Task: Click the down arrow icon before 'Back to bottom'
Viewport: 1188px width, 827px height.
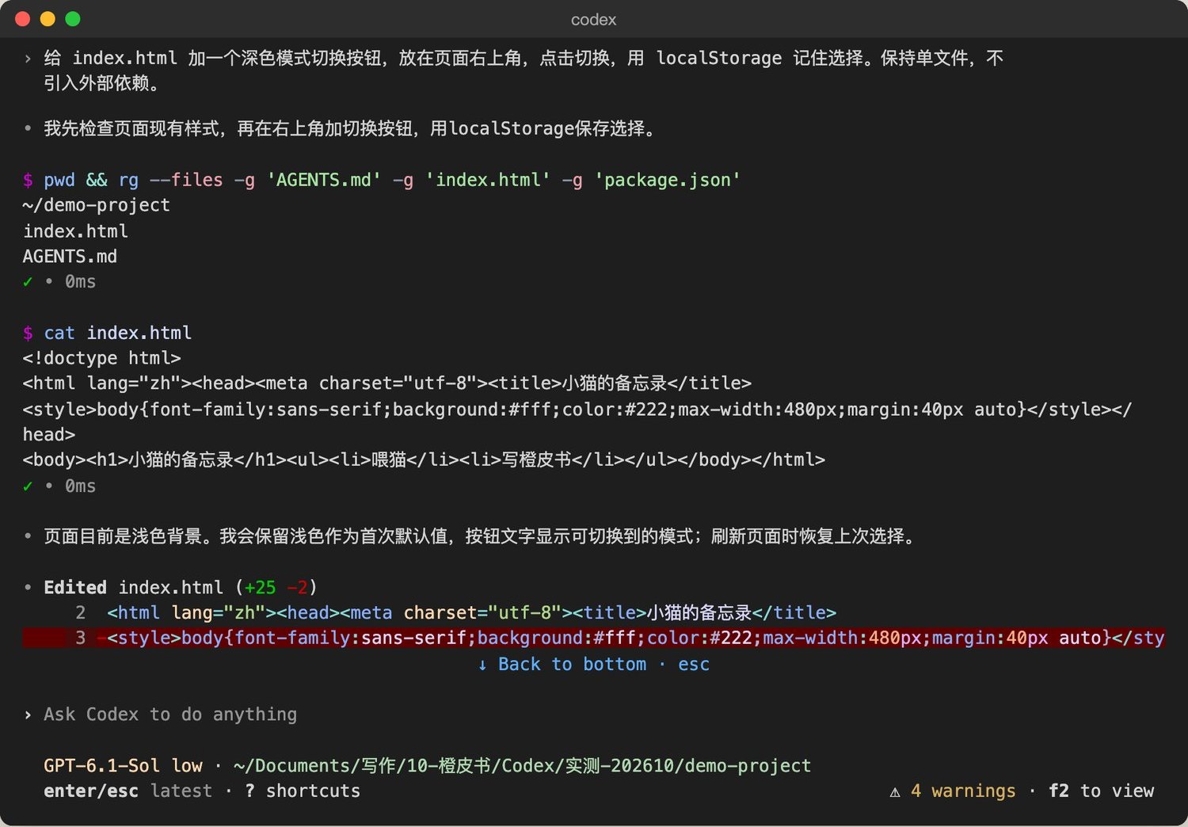Action: pyautogui.click(x=482, y=665)
